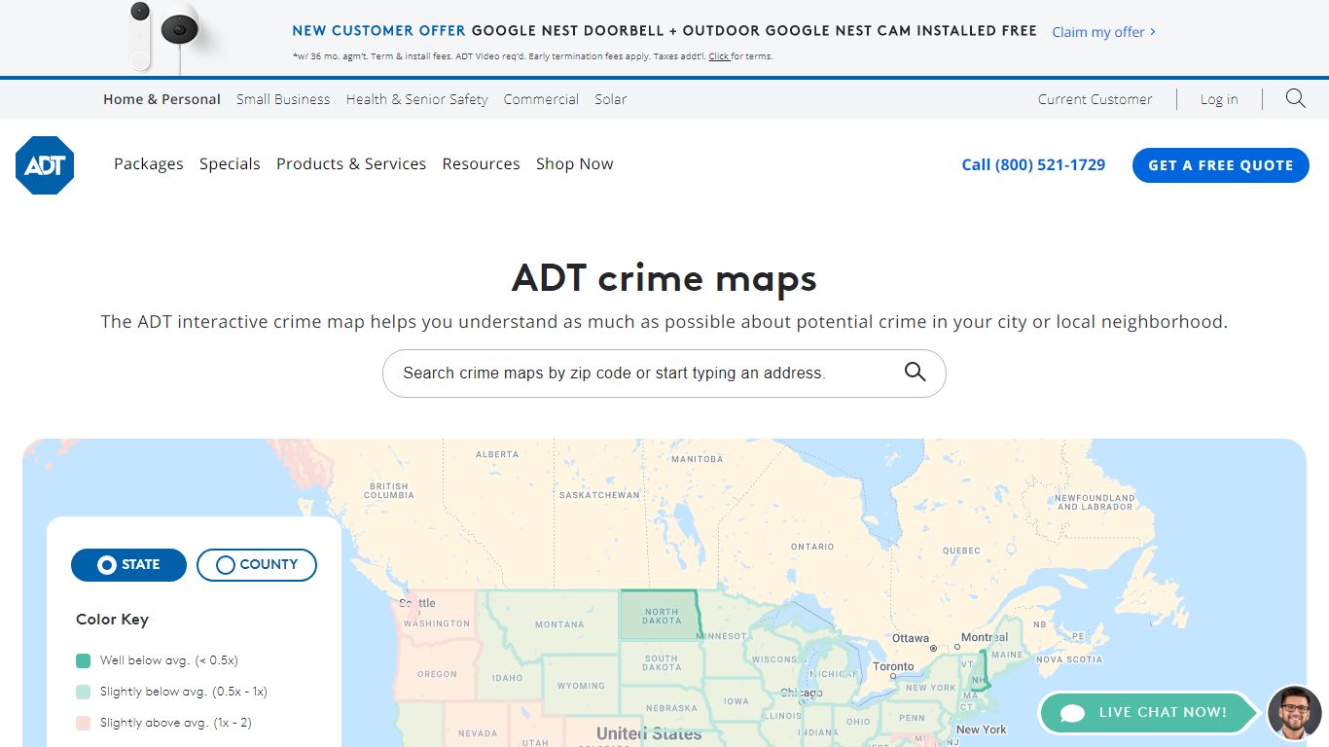Switch to Small Business section

point(283,99)
